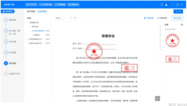This screenshot has height=106, width=187.
Task: Click the document vertical scrollbar
Action: coord(160,38)
